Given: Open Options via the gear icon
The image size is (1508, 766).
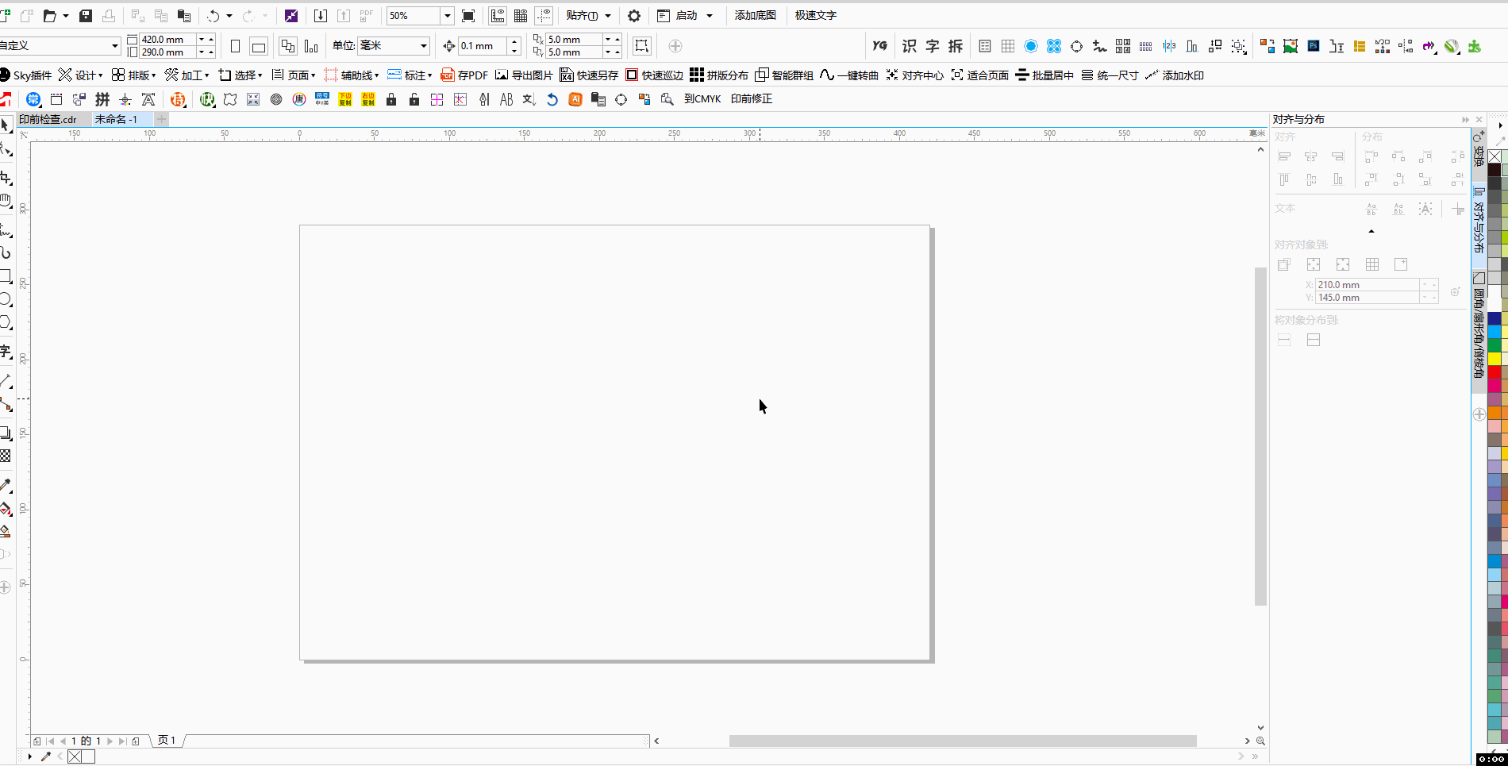Looking at the screenshot, I should click(x=634, y=16).
